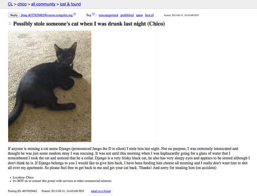Click the email to a friend link
The image size is (257, 196).
pyautogui.click(x=101, y=191)
